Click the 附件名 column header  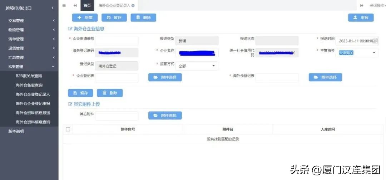tap(228, 129)
